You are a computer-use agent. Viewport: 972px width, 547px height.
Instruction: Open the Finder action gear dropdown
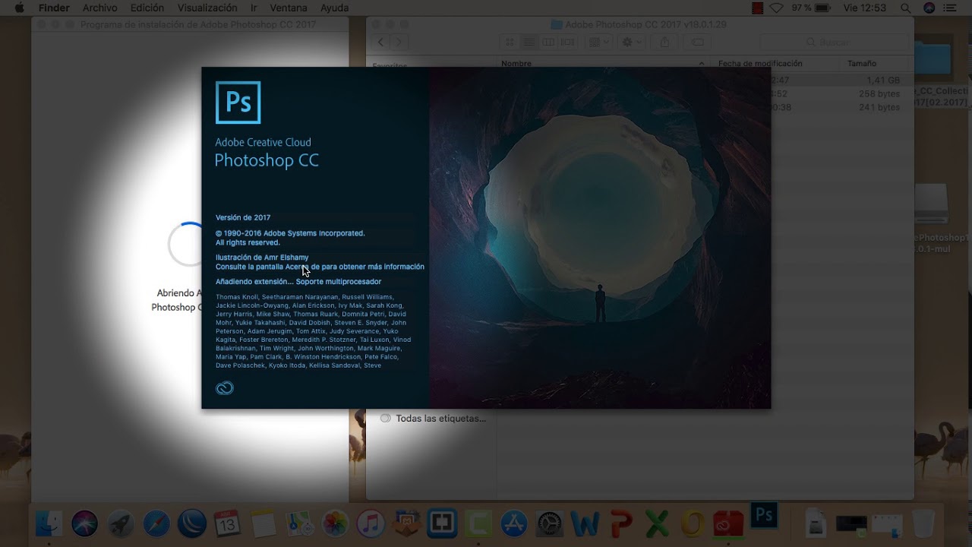pyautogui.click(x=632, y=43)
